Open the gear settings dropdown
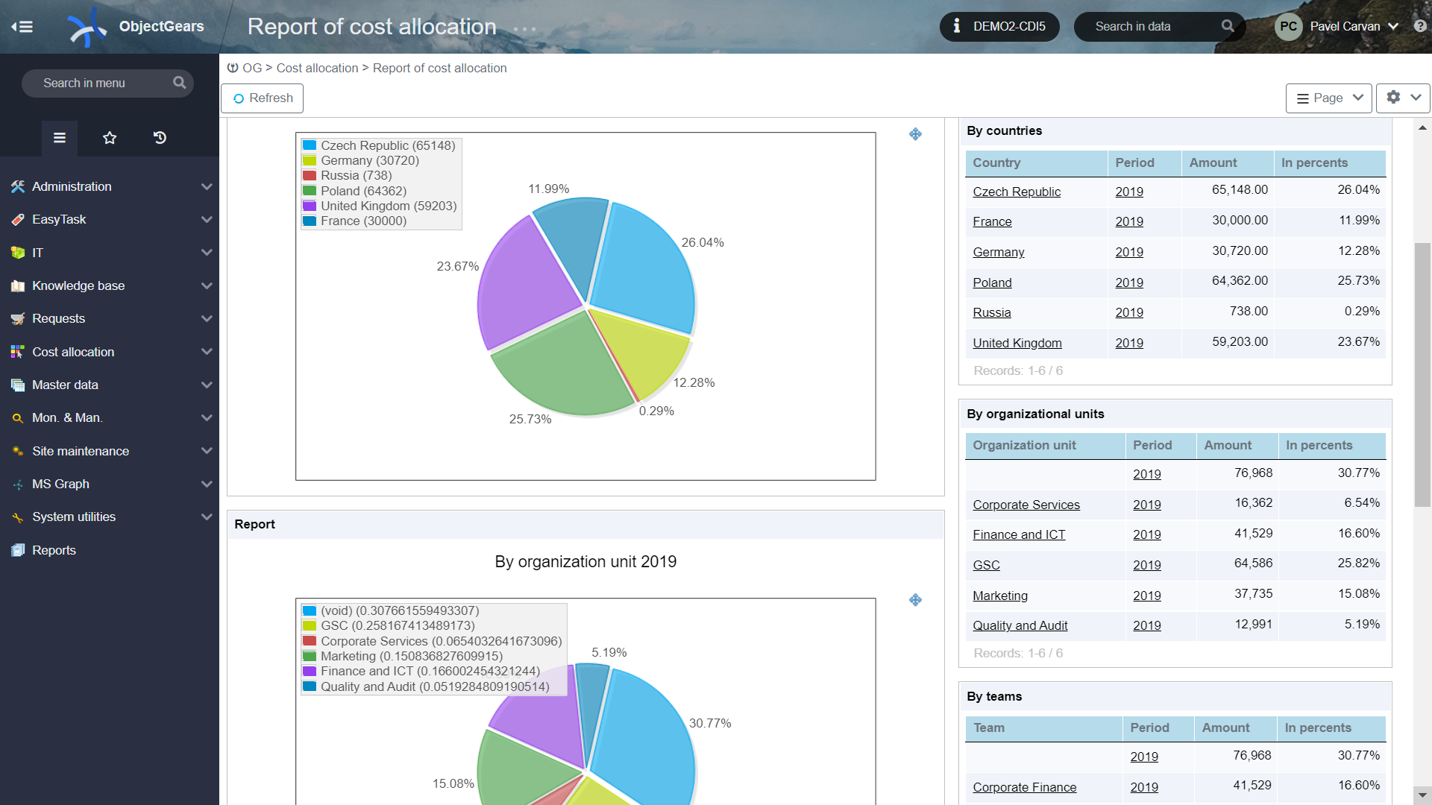The height and width of the screenshot is (805, 1432). [1403, 98]
